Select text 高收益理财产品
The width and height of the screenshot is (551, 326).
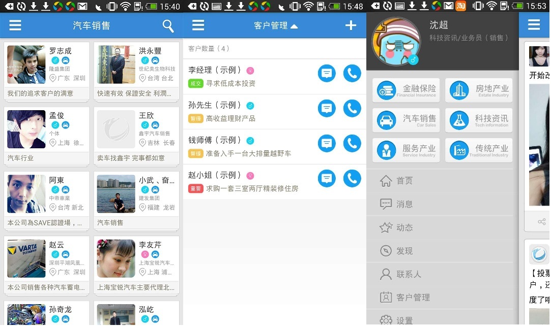[230, 118]
